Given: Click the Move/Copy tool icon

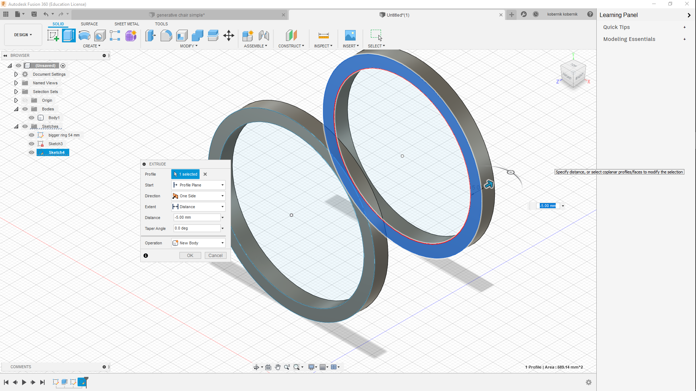Looking at the screenshot, I should pyautogui.click(x=228, y=35).
